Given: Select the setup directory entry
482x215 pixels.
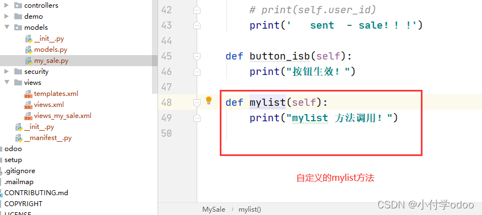Looking at the screenshot, I should pos(13,160).
